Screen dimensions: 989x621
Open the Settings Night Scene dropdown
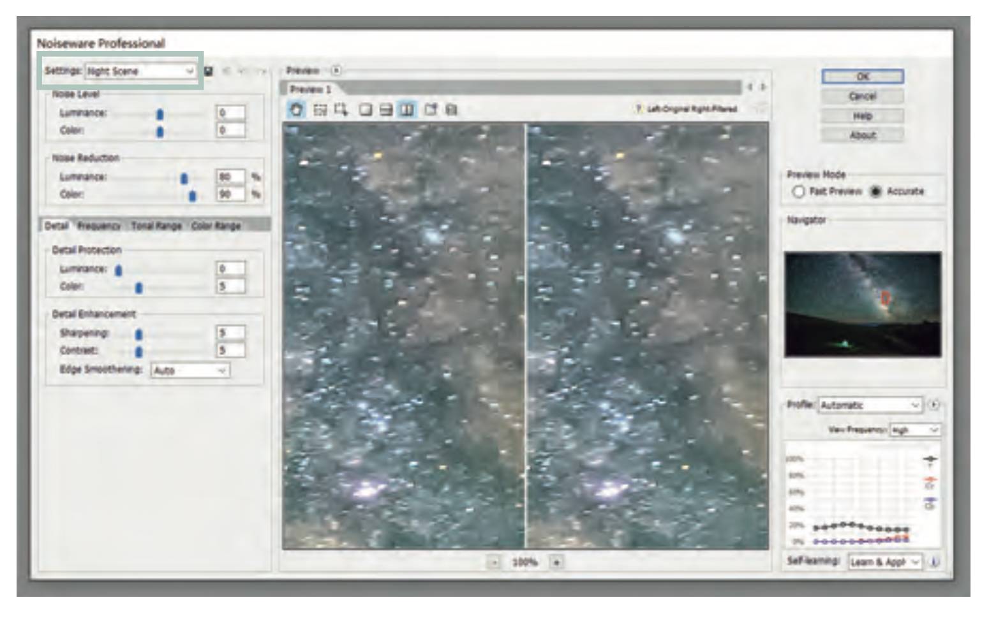140,71
